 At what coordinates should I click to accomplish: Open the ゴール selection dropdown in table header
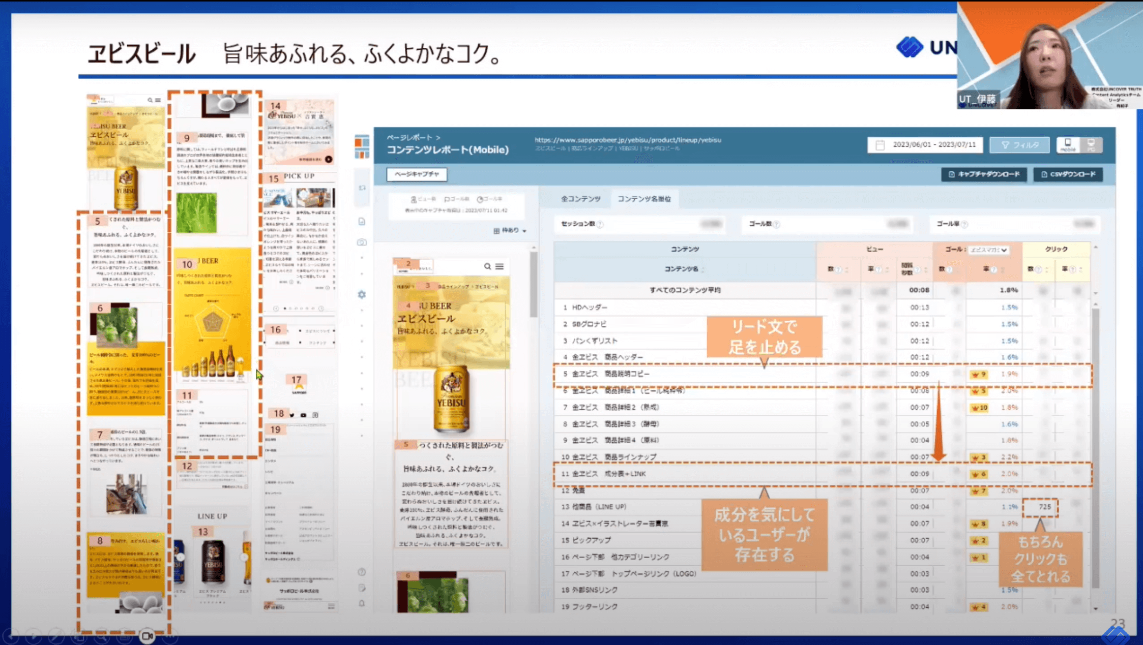tap(988, 250)
